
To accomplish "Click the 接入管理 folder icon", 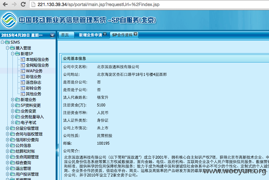I will point(12,48).
